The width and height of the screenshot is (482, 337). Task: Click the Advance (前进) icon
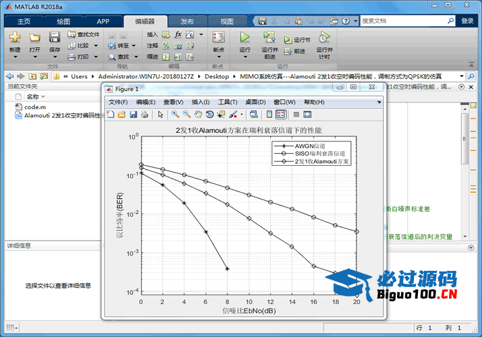coord(288,51)
